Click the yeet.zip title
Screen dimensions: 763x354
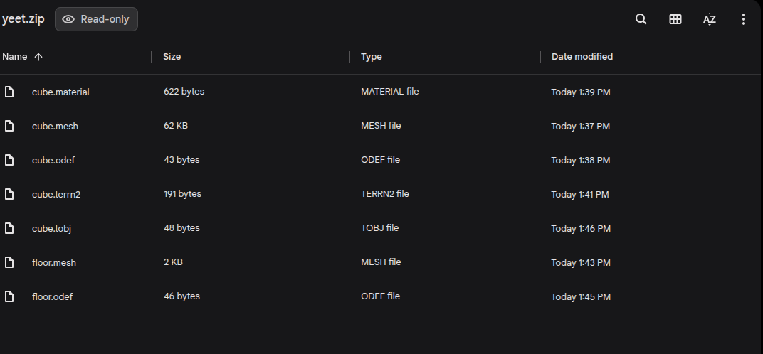[x=23, y=19]
